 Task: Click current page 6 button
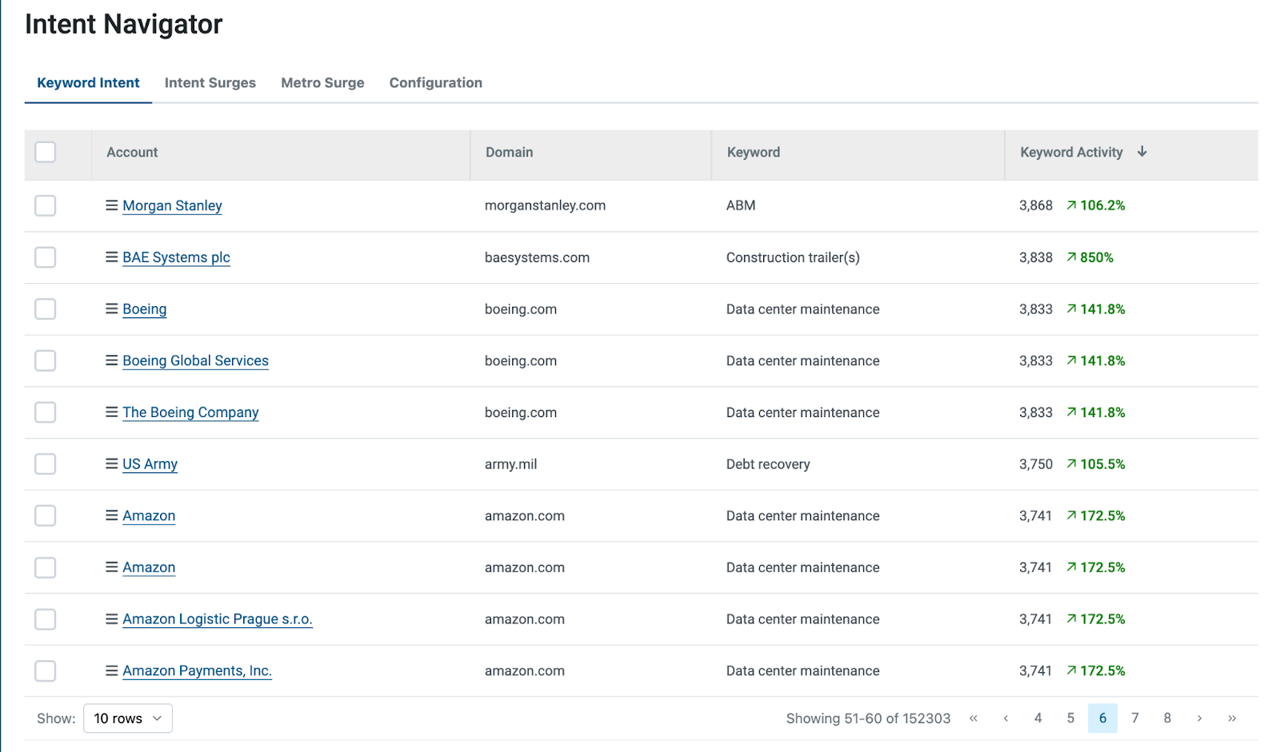pyautogui.click(x=1102, y=718)
